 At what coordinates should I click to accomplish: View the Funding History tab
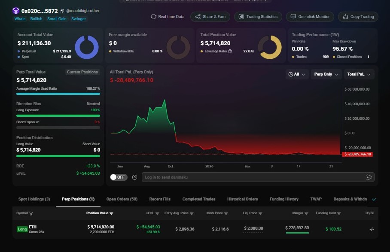(284, 199)
